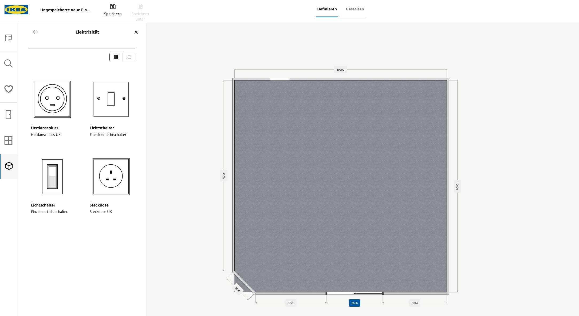Select the Steckdose UK socket thumbnail

(x=111, y=176)
